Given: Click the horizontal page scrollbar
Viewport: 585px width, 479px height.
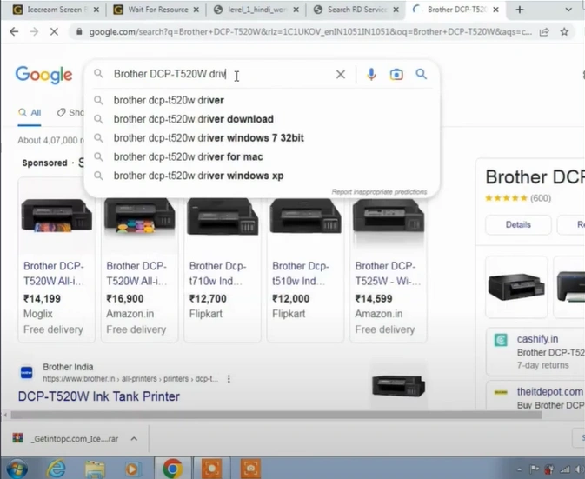Looking at the screenshot, I should [261, 416].
